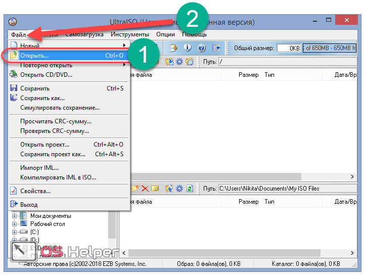This screenshot has width=365, height=275.
Task: Choose Сохранить как... menu entry
Action: click(69, 98)
